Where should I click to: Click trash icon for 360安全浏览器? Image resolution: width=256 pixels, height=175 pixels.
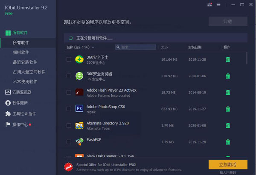click(x=228, y=76)
